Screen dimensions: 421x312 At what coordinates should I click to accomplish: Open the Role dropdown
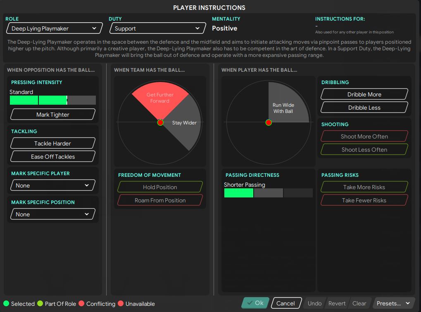pos(54,28)
